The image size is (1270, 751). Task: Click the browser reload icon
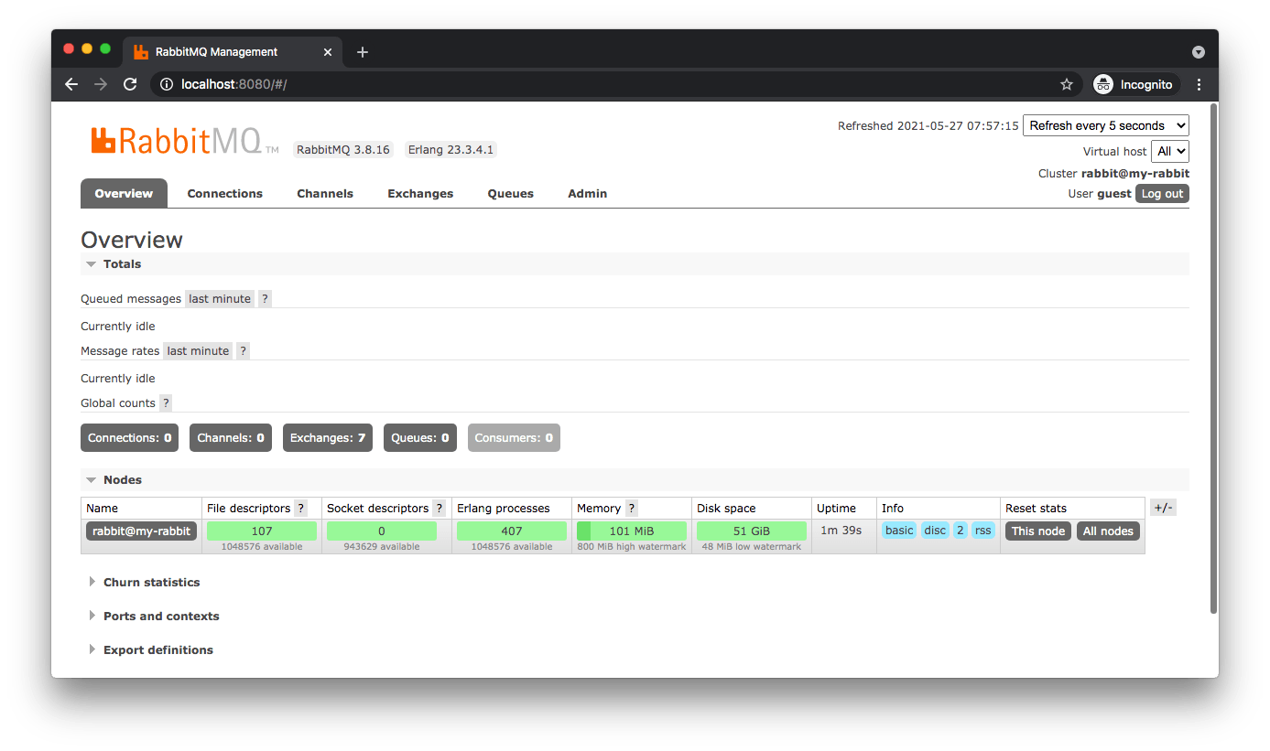coord(130,83)
